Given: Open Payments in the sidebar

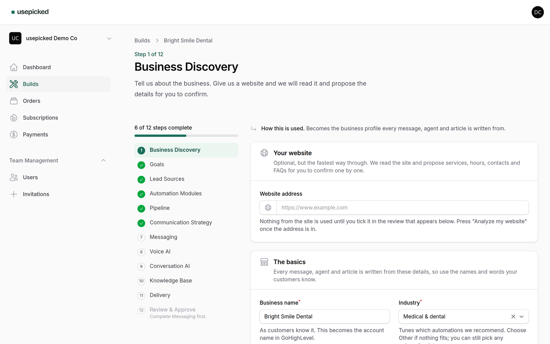Looking at the screenshot, I should coord(58,135).
